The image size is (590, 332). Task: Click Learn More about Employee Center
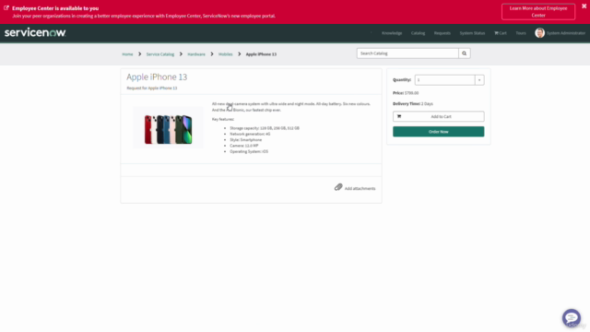(x=538, y=12)
